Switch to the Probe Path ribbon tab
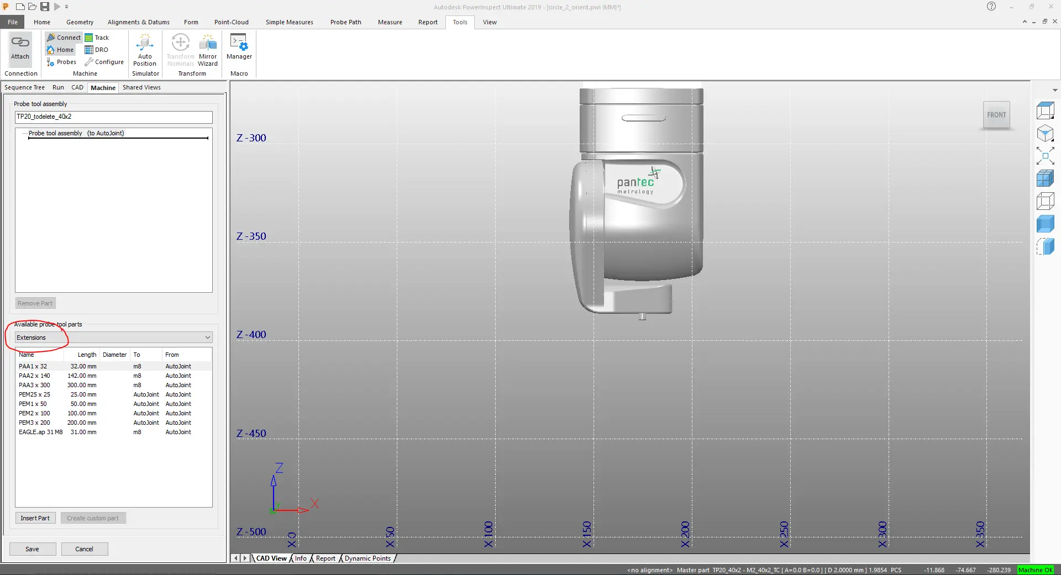The image size is (1061, 575). click(x=345, y=22)
